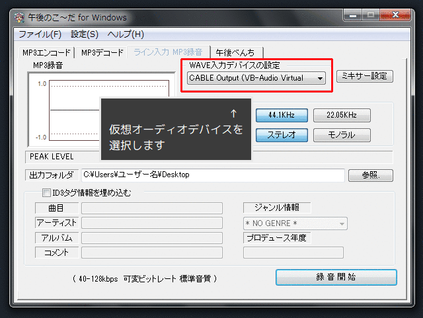Image resolution: width=423 pixels, height=318 pixels.
Task: Open the ファイル(F) menu
Action: tap(40, 34)
